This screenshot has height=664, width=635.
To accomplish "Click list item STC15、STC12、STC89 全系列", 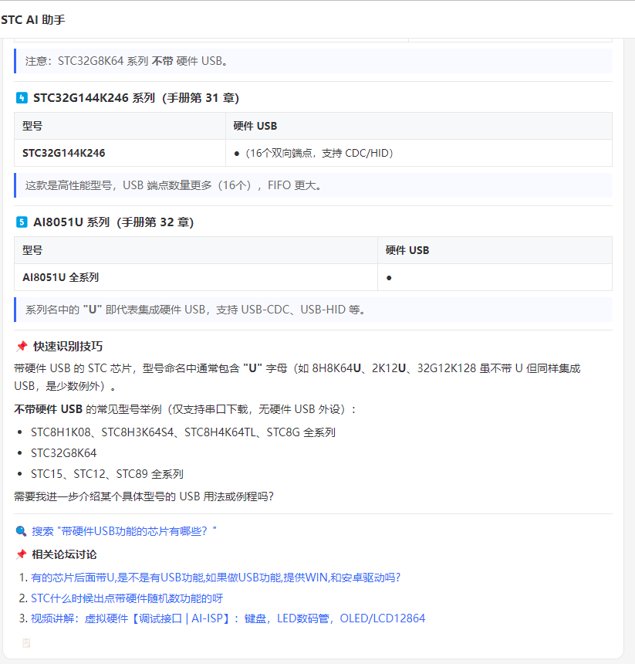I will tap(107, 474).
